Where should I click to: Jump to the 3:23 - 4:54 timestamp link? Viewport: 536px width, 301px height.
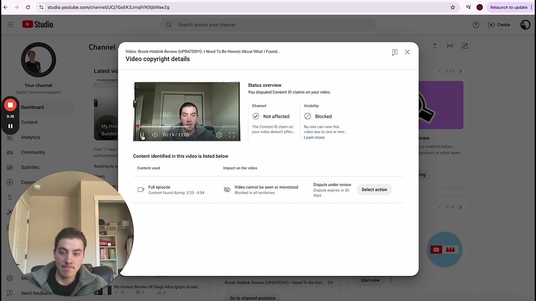[195, 193]
